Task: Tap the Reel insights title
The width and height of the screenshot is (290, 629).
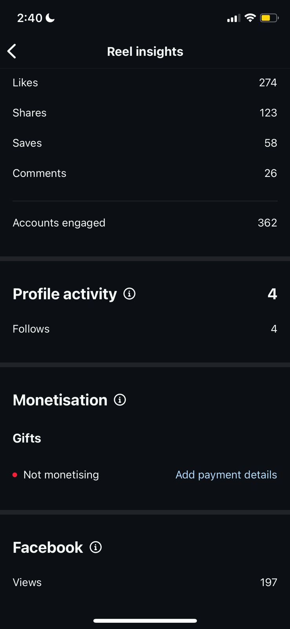Action: click(x=145, y=51)
